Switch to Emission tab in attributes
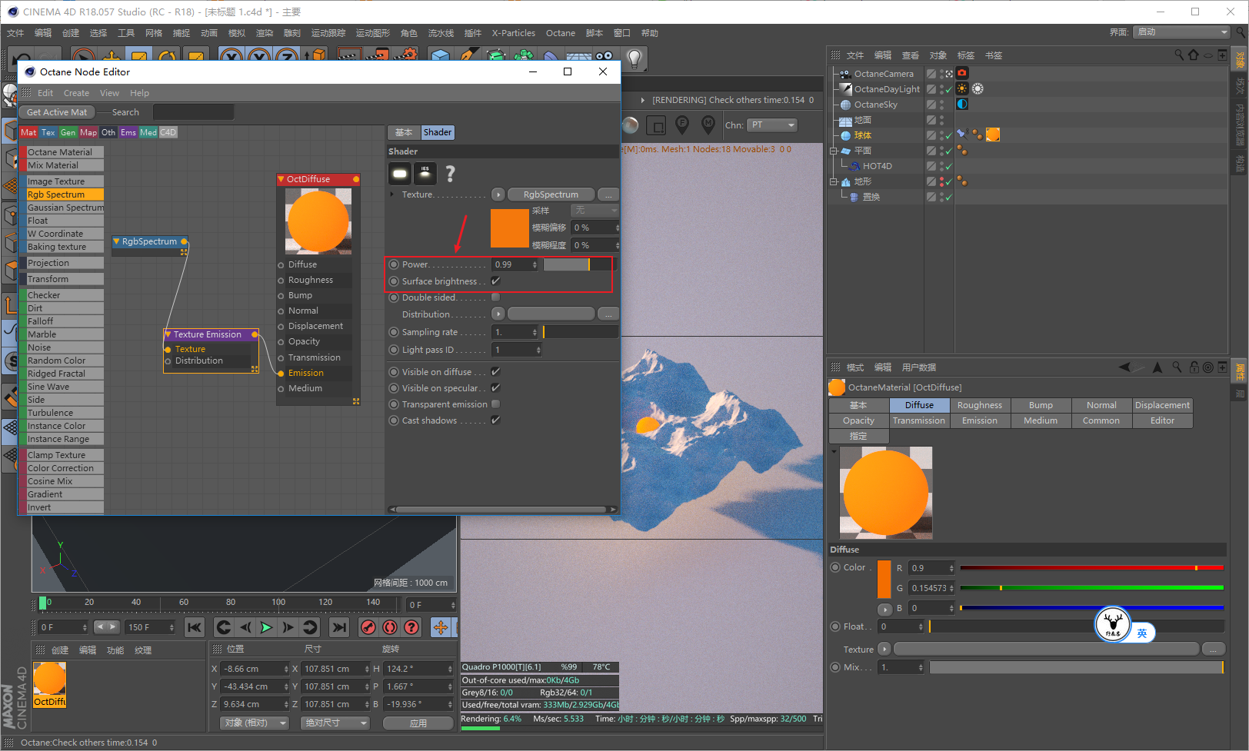Screen dimensions: 1249x751 click(980, 420)
